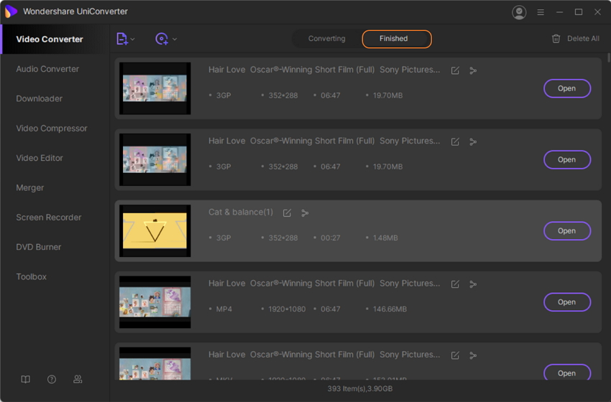
Task: Click the Delete All label
Action: tap(583, 39)
